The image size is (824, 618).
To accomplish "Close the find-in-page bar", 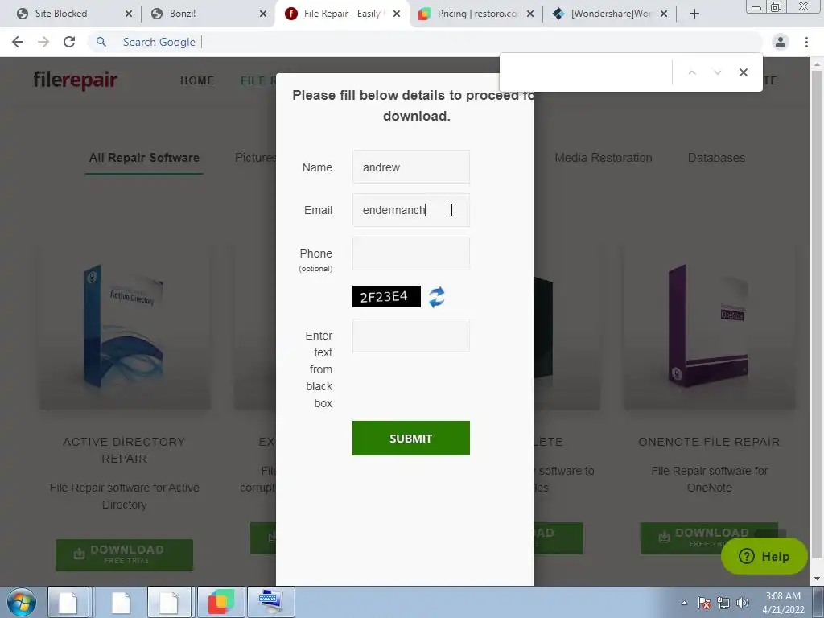I will [x=743, y=72].
